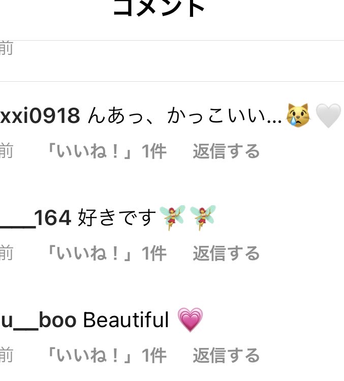Tap the first fairy emoji after 好きです
344x381 pixels.
(173, 218)
